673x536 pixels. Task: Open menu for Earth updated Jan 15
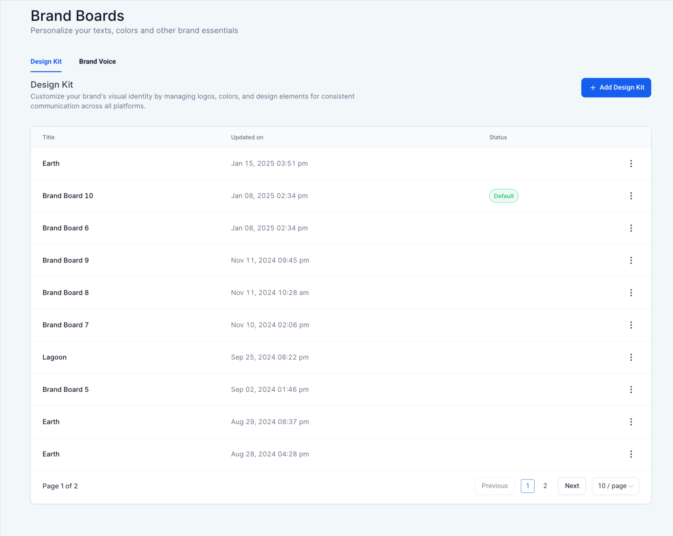(631, 163)
